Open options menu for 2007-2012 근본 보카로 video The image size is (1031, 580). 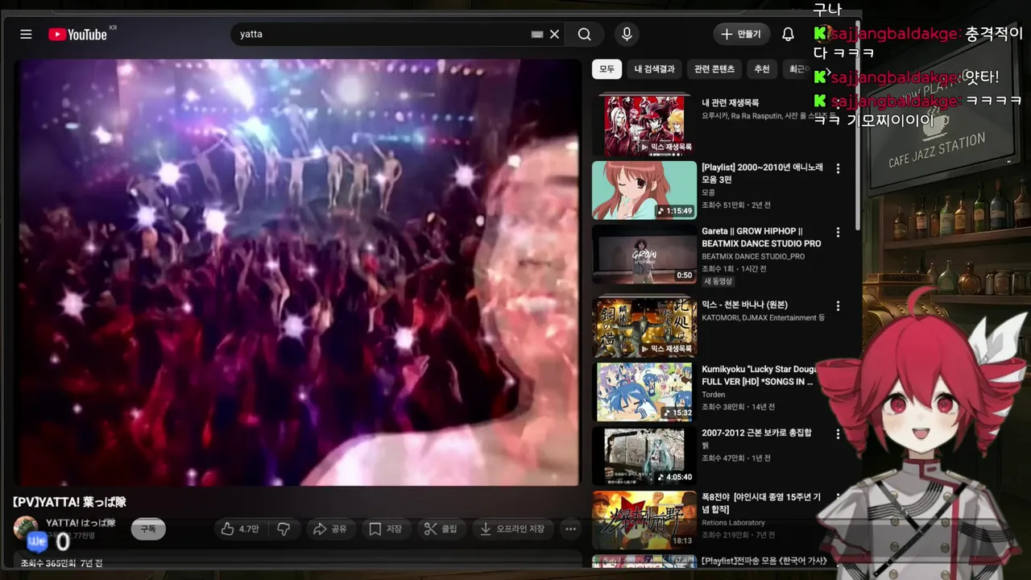838,434
